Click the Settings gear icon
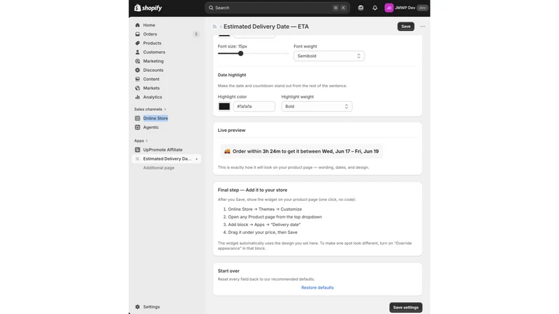Viewport: 559px width, 314px height. pyautogui.click(x=138, y=307)
